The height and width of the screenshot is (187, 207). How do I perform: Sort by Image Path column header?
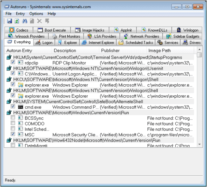170,51
